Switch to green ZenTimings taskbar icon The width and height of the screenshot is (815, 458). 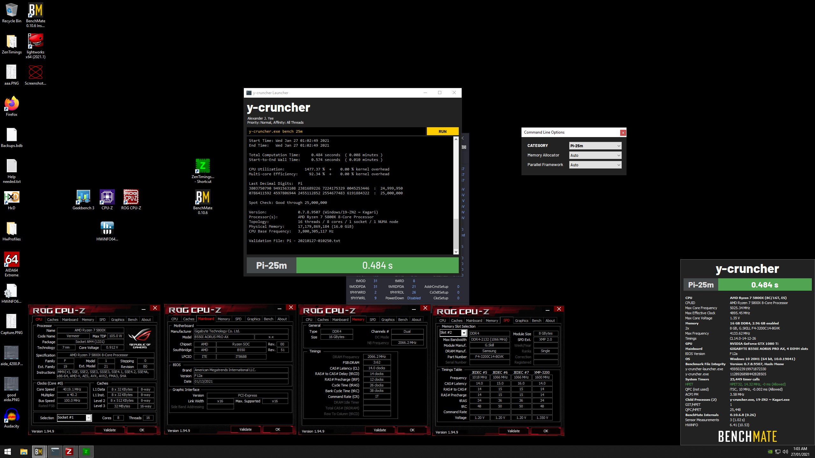86,452
